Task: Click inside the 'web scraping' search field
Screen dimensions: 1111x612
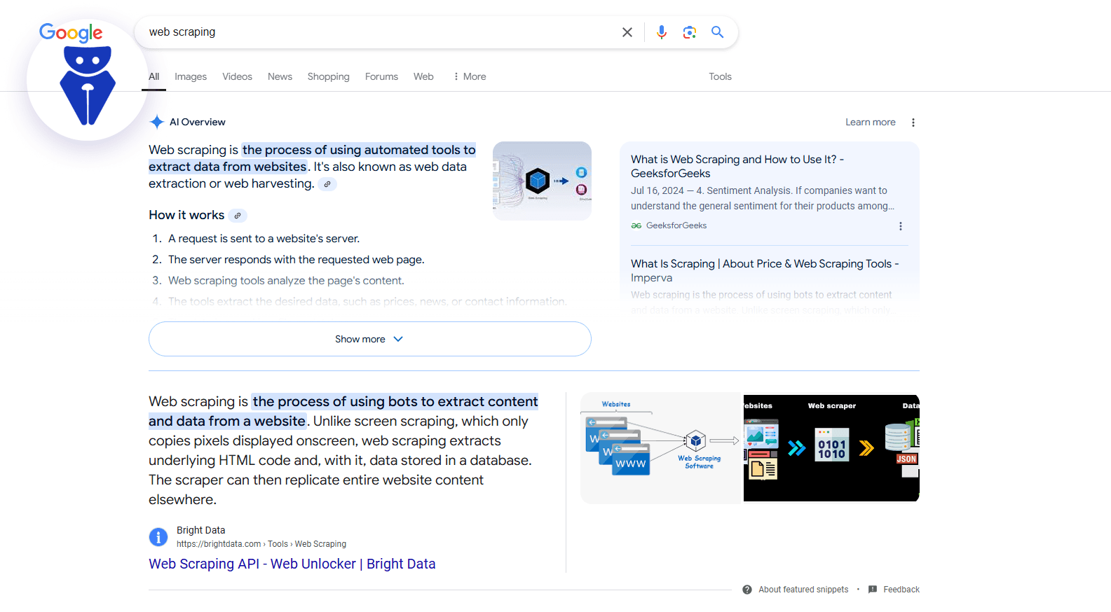Action: (x=379, y=32)
